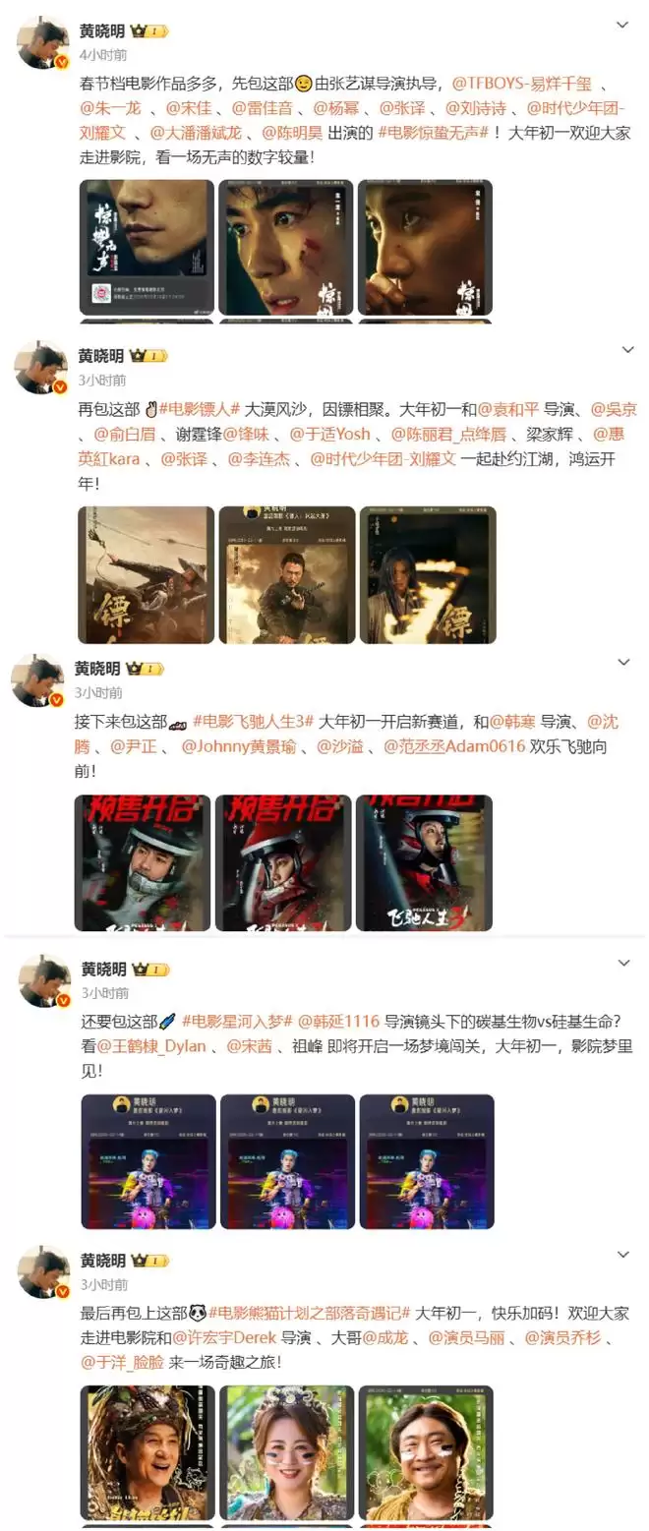Click 黄晓明's avatar on the 星河入梦 post

pos(43,980)
